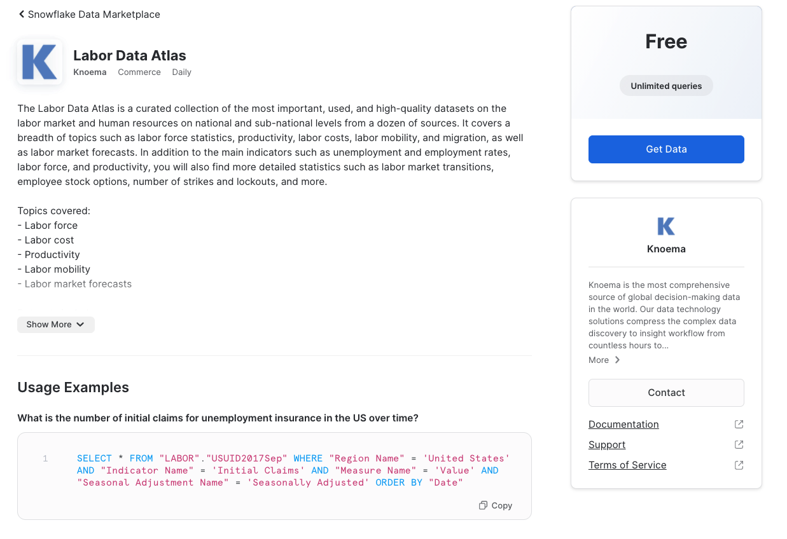Screen dimensions: 787x539
Task: Click the Commerce category label
Action: point(139,72)
